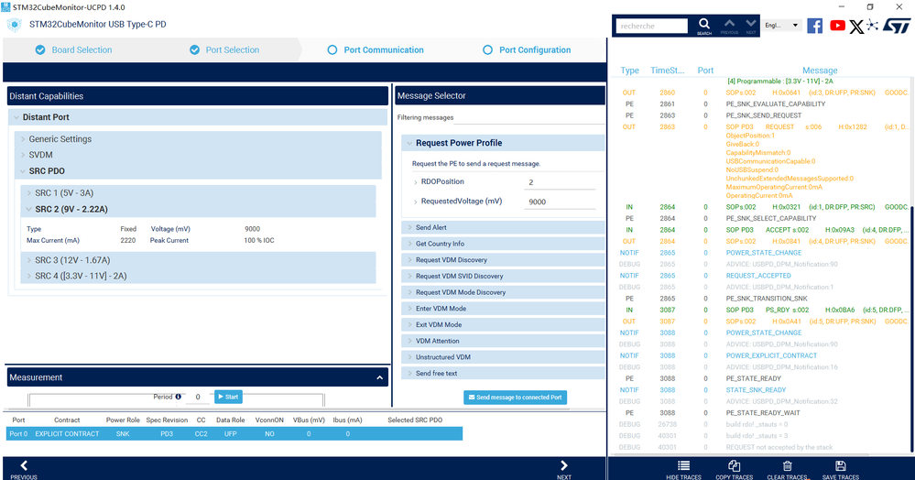Click the Period value field
915x480 pixels.
[x=198, y=397]
